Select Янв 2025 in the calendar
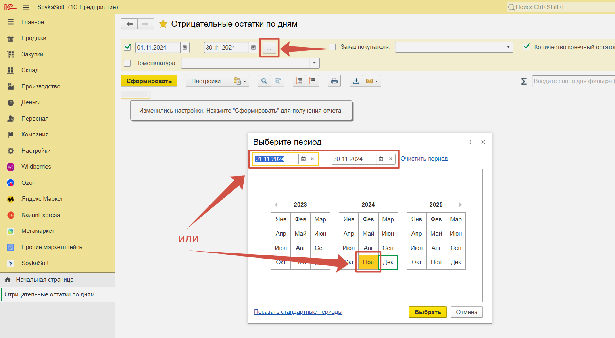Viewport: 615px width, 338px height. pyautogui.click(x=417, y=219)
